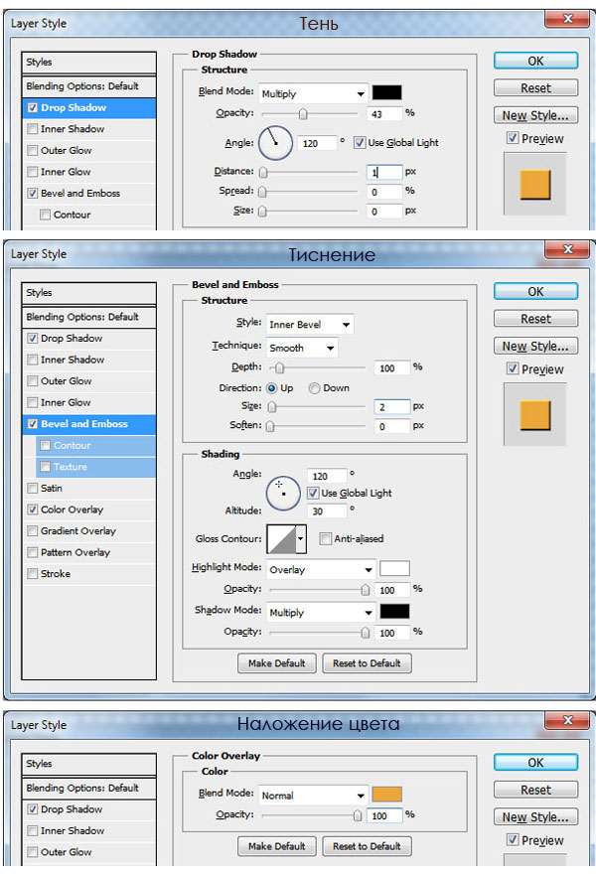The width and height of the screenshot is (596, 874).
Task: Enable the Anti-aliased checkbox
Action: pyautogui.click(x=325, y=539)
